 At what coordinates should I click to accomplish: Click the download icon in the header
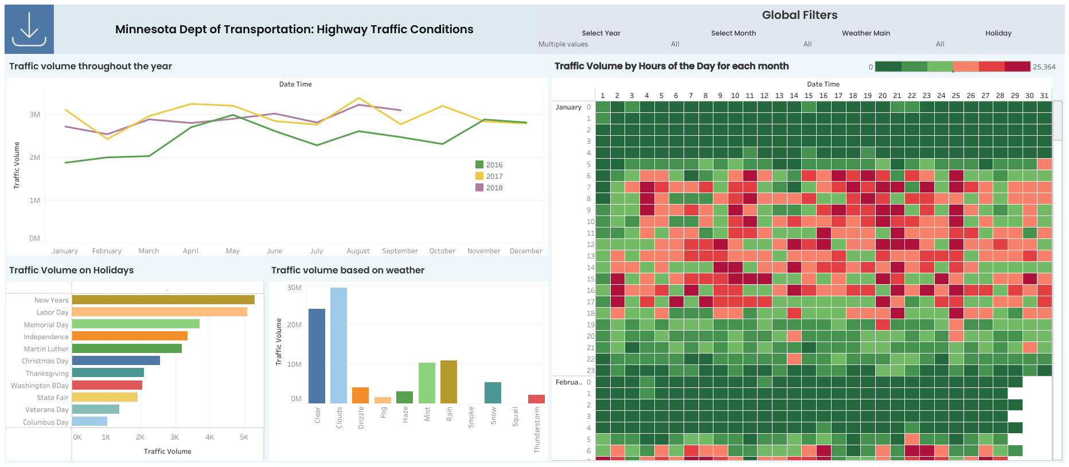(29, 29)
